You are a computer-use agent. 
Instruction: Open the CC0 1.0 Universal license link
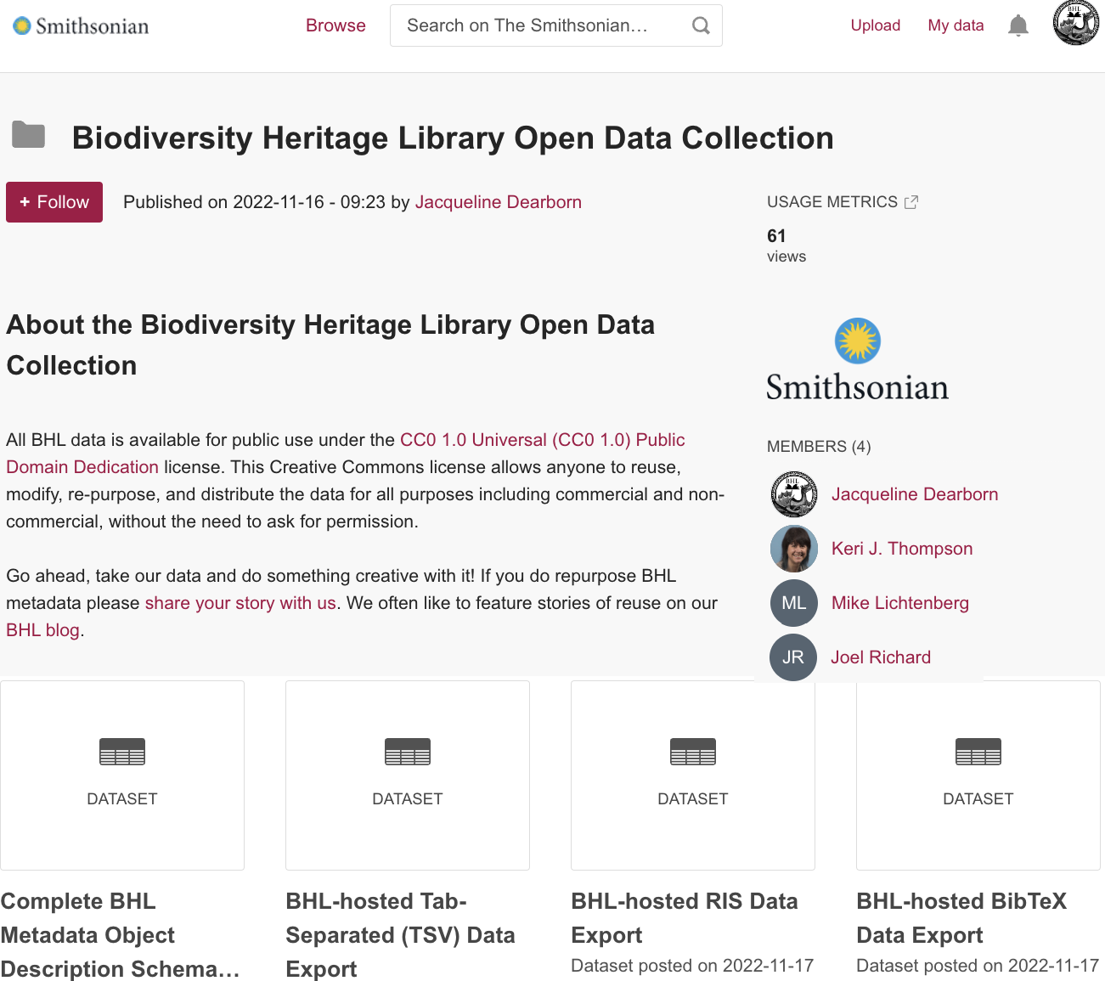(x=542, y=440)
